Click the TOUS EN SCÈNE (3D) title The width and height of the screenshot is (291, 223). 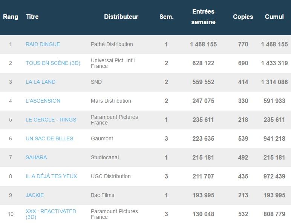(x=53, y=63)
